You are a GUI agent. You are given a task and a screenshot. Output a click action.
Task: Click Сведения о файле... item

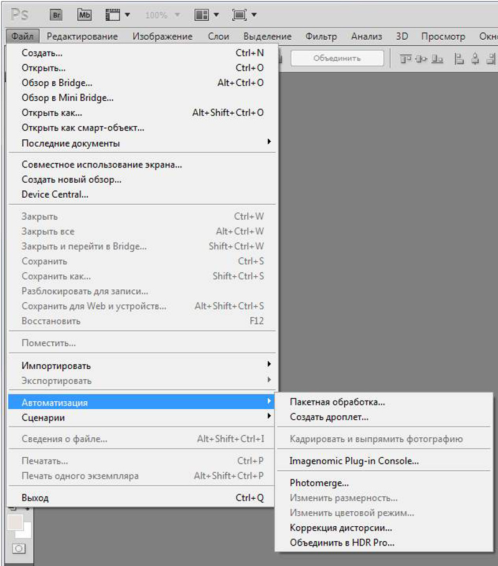point(141,439)
